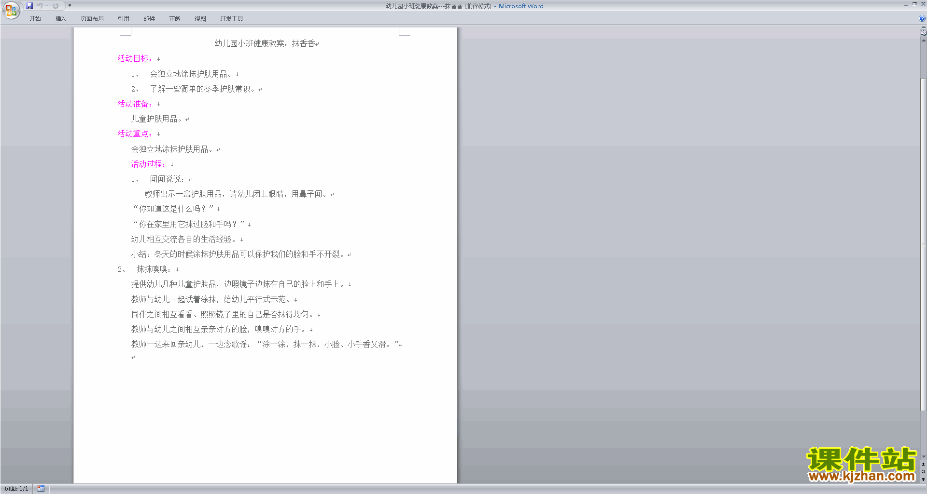The height and width of the screenshot is (494, 927).
Task: Click the Undo arrow icon
Action: [x=40, y=6]
